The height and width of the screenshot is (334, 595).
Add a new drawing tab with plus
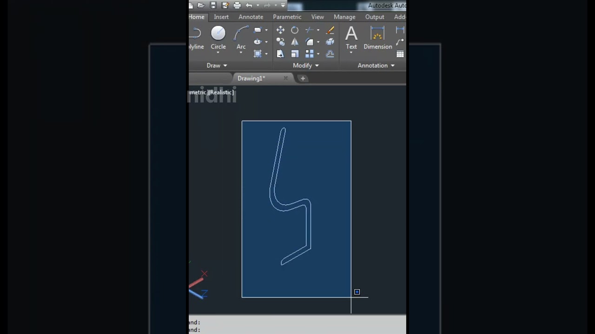[x=303, y=78]
